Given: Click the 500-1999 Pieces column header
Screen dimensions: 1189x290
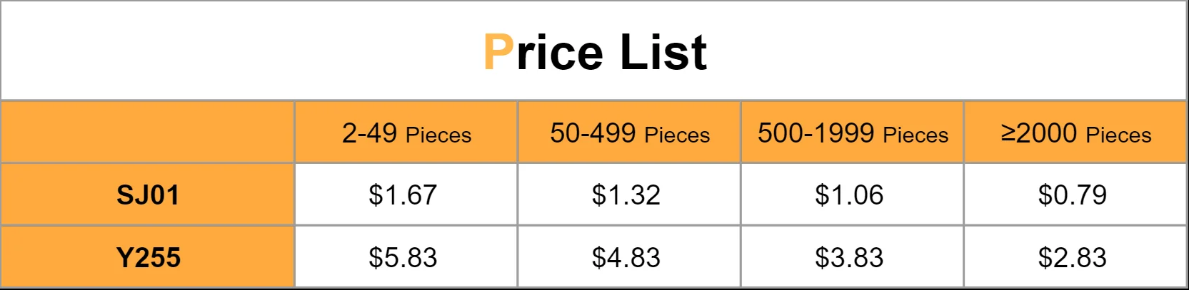Looking at the screenshot, I should coord(853,133).
